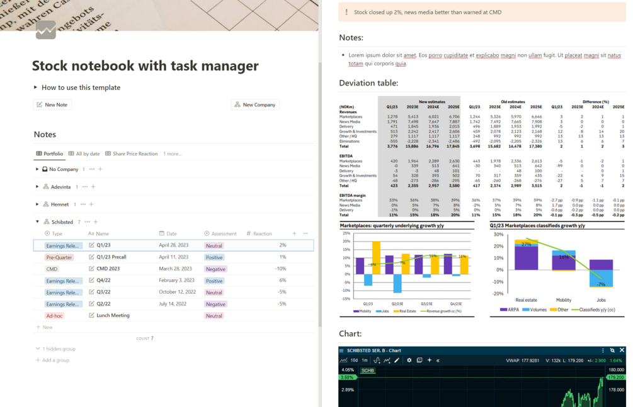
Task: Switch to the All by date tab
Action: click(x=84, y=153)
